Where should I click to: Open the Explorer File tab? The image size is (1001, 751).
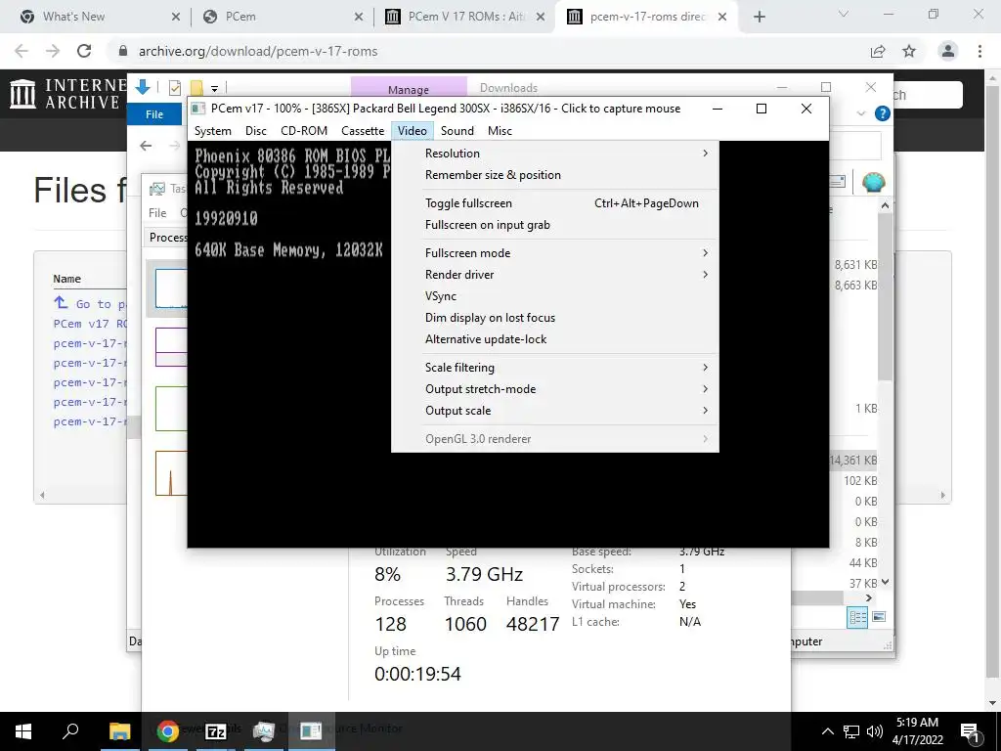click(154, 114)
